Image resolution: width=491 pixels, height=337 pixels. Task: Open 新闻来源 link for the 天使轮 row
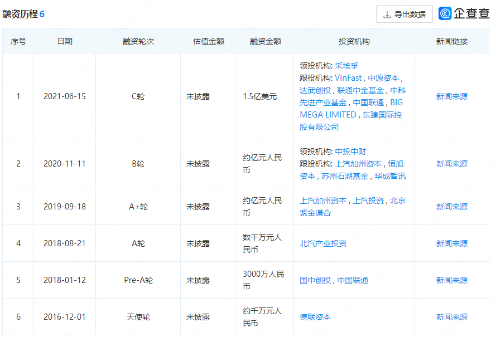pyautogui.click(x=451, y=317)
